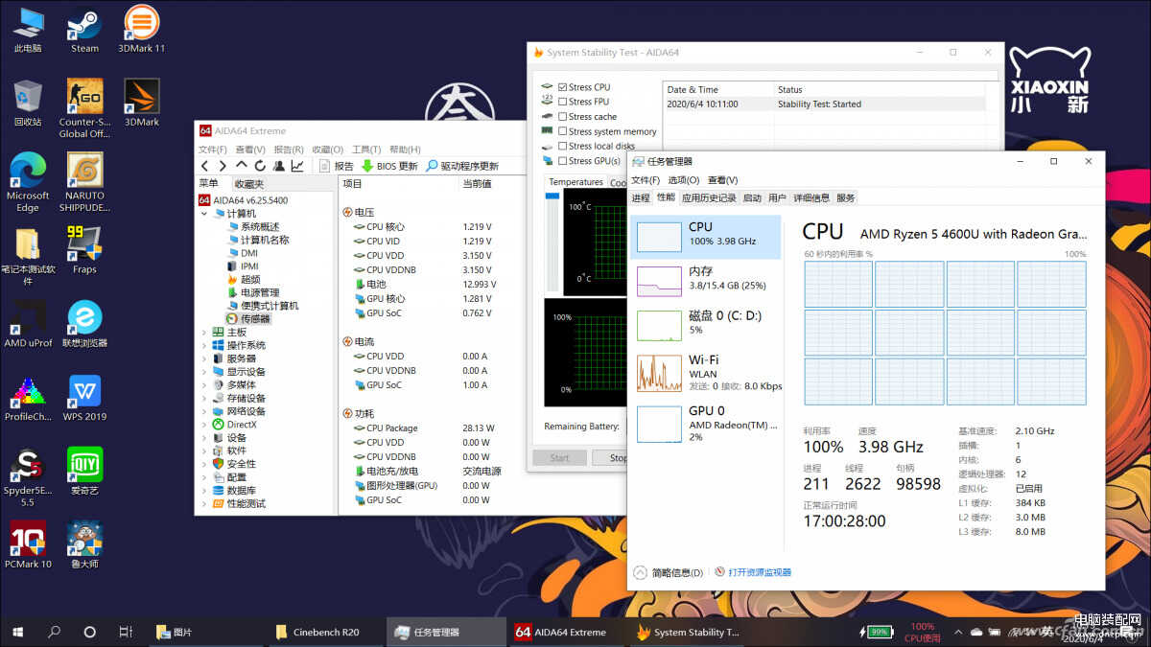The width and height of the screenshot is (1151, 647).
Task: Check the Stress GPU(s) checkbox
Action: 562,161
